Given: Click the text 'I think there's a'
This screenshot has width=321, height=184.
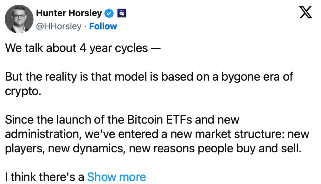Looking at the screenshot, I should pos(45,177).
